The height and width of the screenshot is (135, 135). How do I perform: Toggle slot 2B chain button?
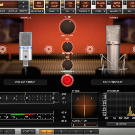tap(47, 7)
